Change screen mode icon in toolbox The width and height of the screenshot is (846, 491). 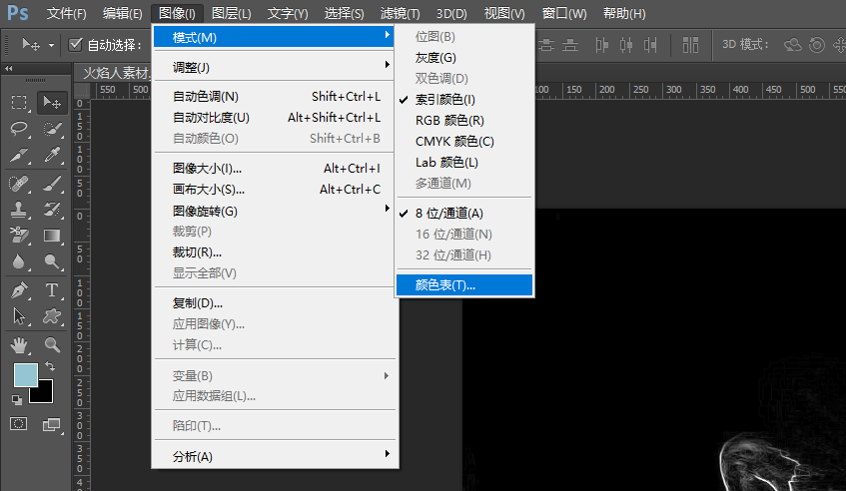click(x=52, y=425)
